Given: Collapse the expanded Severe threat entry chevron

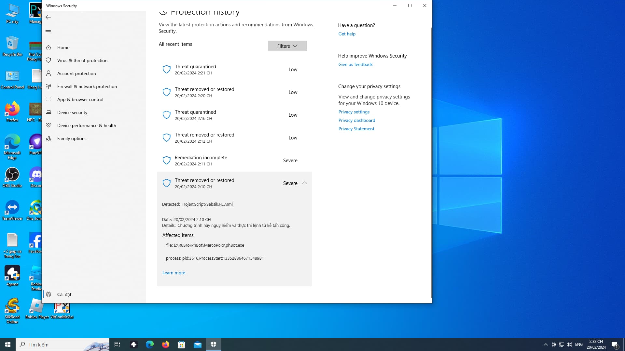Looking at the screenshot, I should pyautogui.click(x=304, y=183).
